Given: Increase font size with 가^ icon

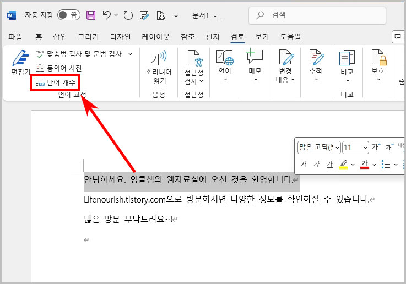Looking at the screenshot, I should point(376,147).
